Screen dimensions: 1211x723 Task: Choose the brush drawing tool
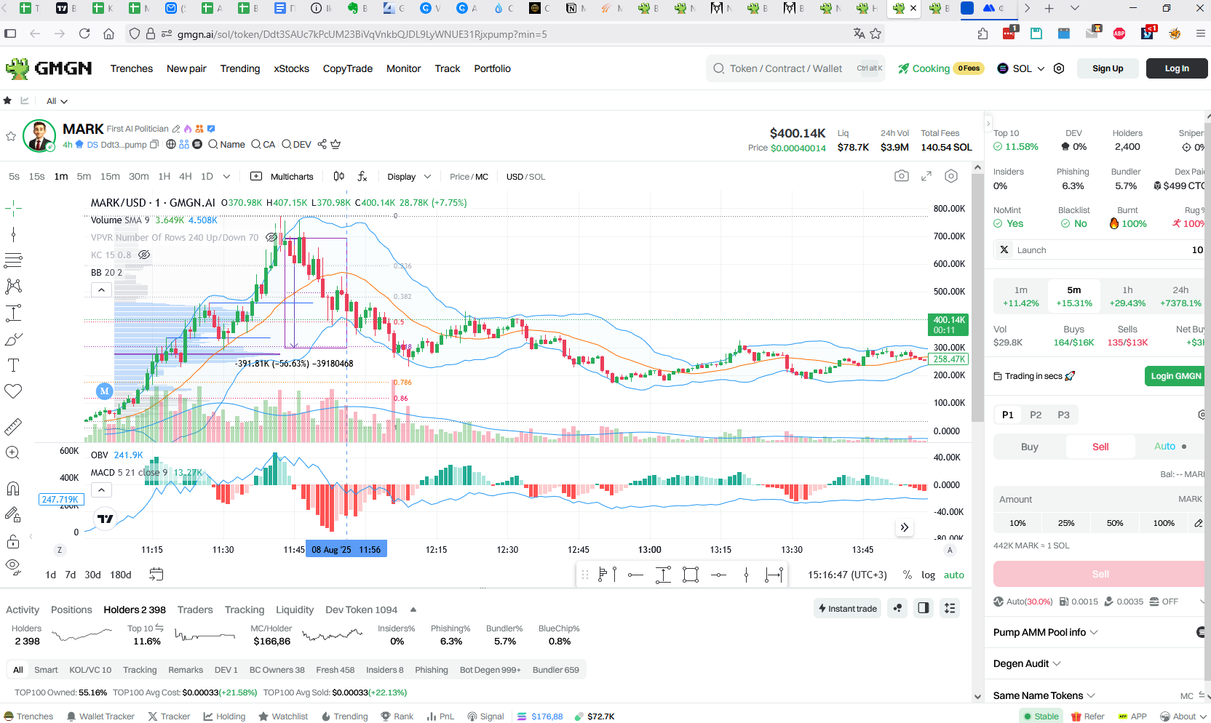point(13,340)
